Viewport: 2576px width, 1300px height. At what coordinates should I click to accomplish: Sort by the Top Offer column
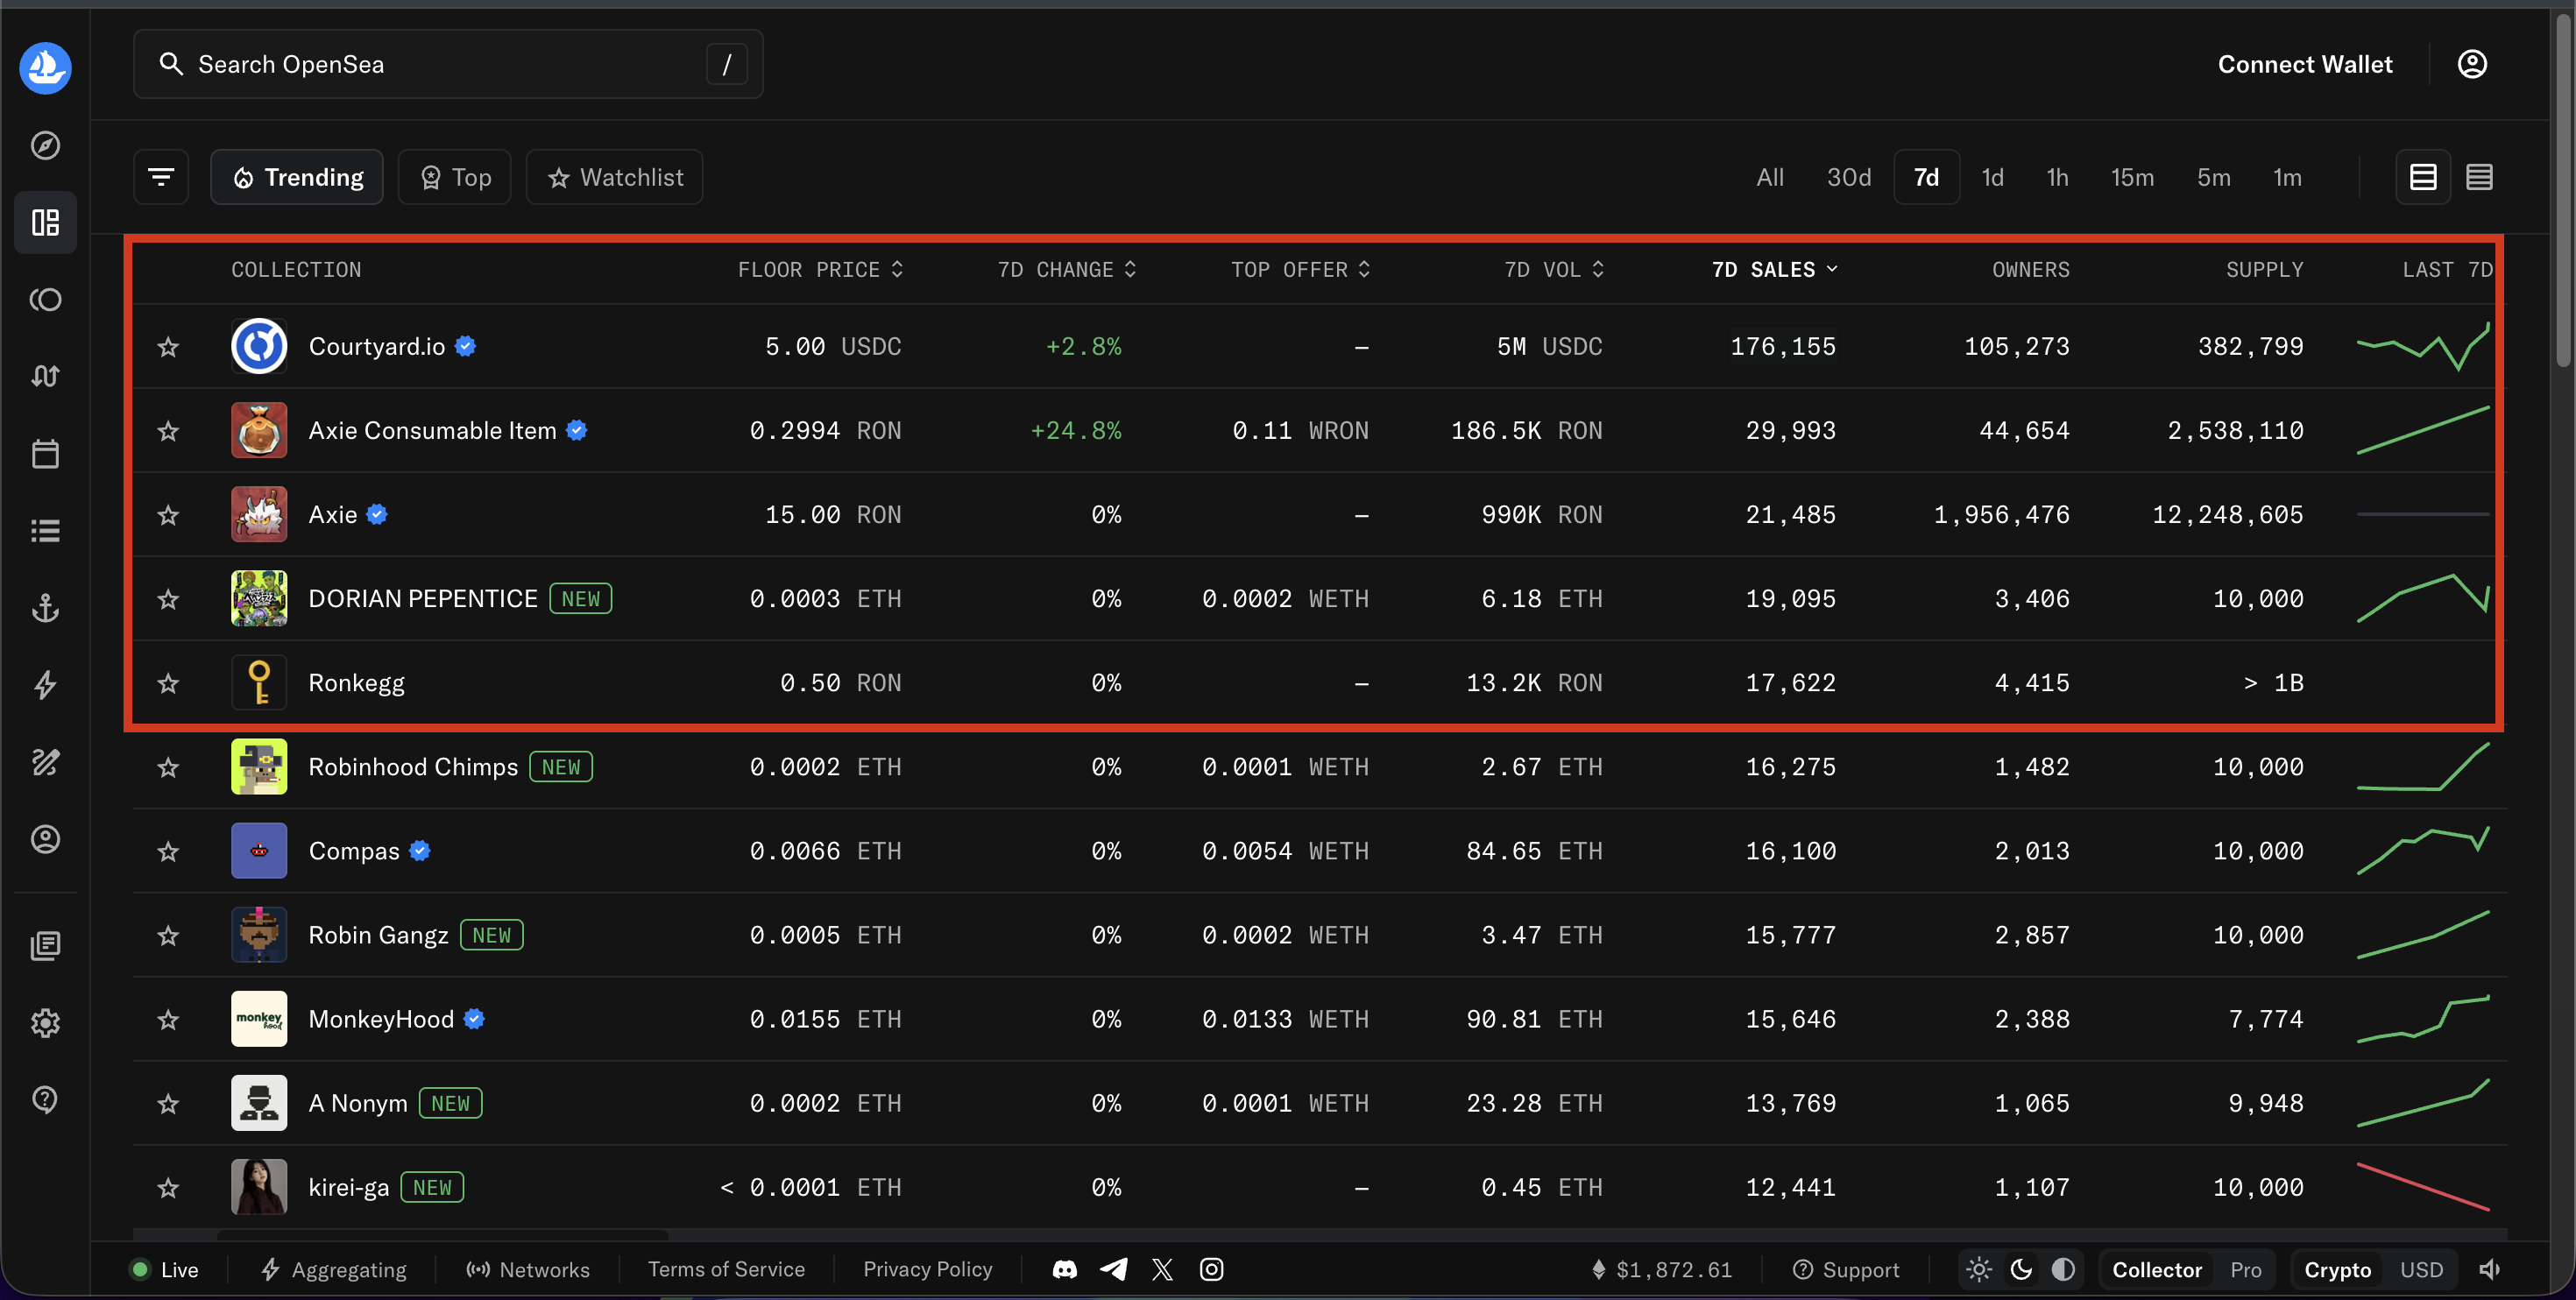1300,269
